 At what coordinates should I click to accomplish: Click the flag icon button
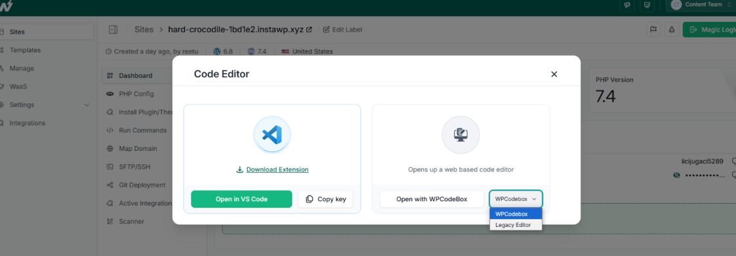(x=653, y=30)
